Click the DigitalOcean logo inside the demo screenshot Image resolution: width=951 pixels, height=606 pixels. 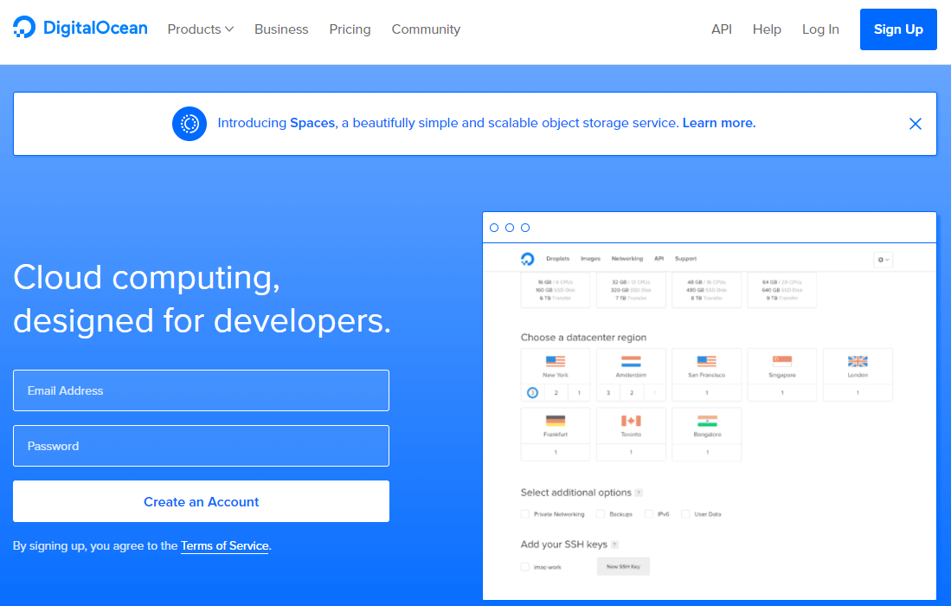point(526,258)
